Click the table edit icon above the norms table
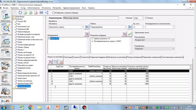The height and width of the screenshot is (110, 196). pos(55,62)
